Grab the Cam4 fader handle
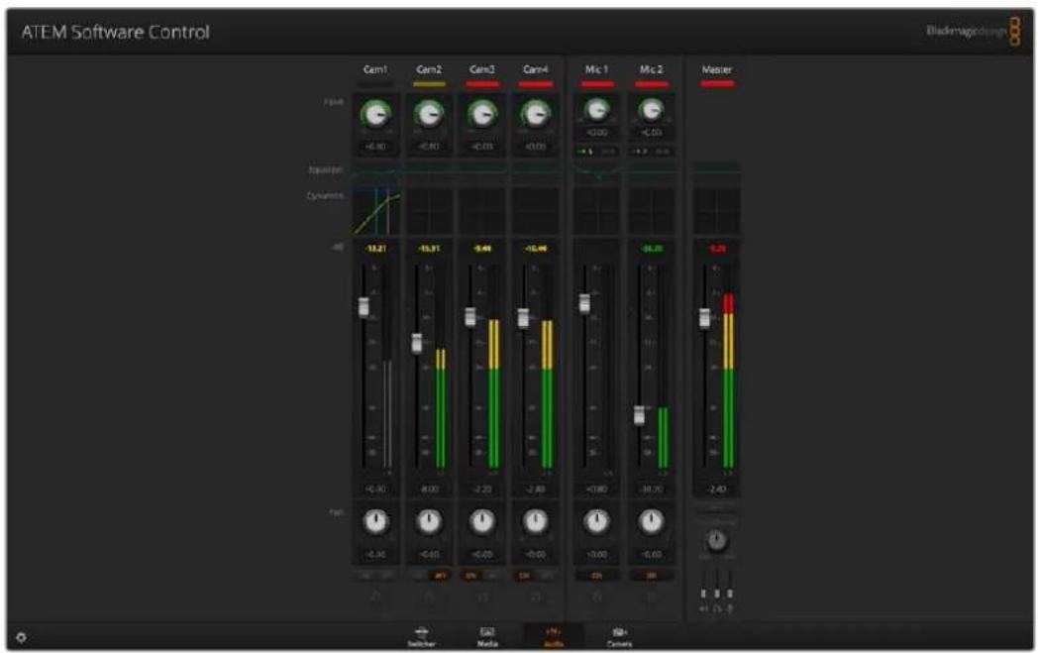1038x653 pixels. pos(523,318)
